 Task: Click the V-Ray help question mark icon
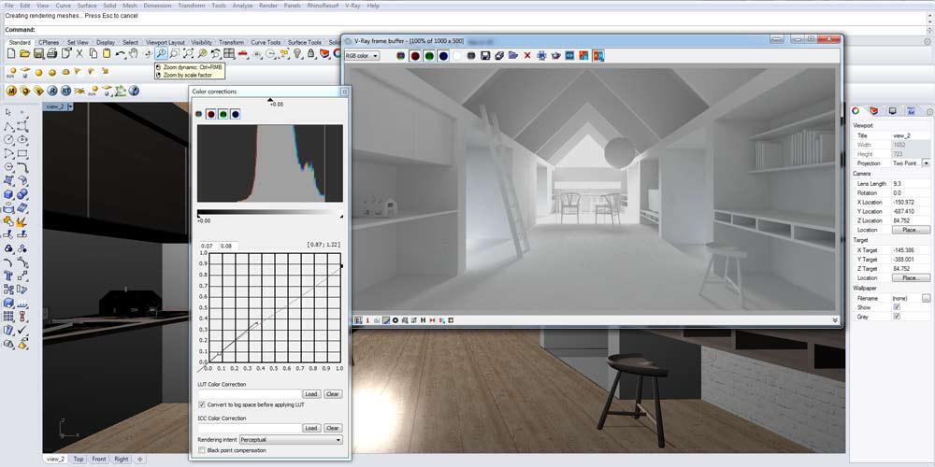(x=134, y=91)
